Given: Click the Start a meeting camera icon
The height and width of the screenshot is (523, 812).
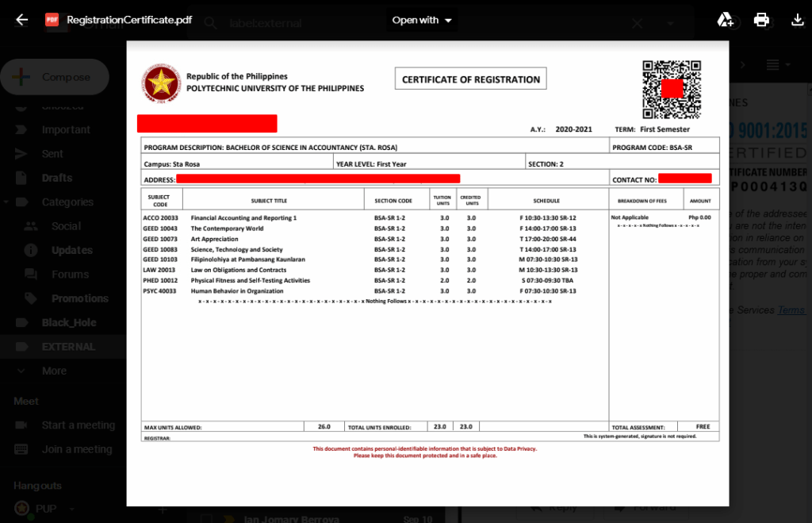Looking at the screenshot, I should [x=23, y=425].
